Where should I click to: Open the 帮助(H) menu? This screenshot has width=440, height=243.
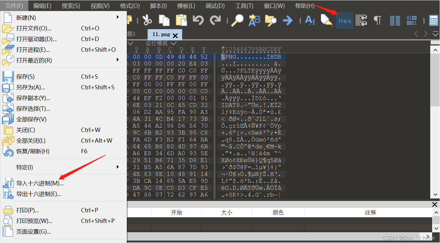coord(305,6)
